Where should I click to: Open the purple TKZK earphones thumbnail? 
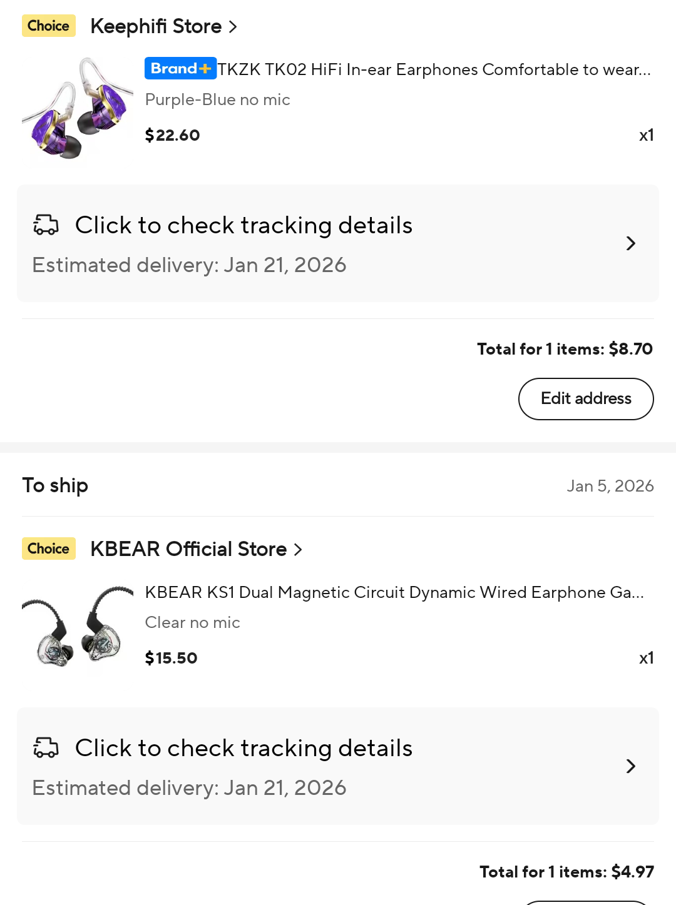click(78, 111)
